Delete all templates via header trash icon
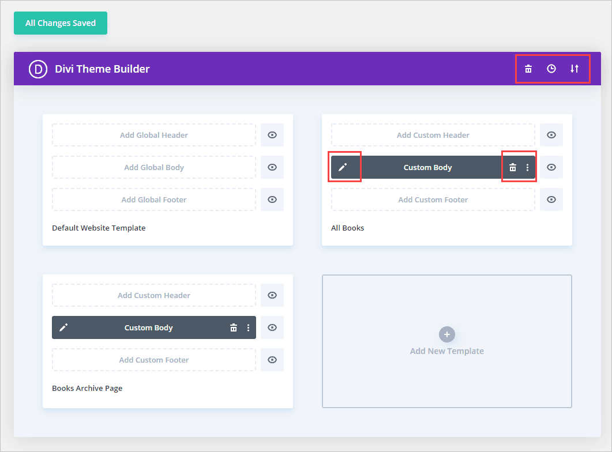Viewport: 612px width, 452px height. click(528, 69)
